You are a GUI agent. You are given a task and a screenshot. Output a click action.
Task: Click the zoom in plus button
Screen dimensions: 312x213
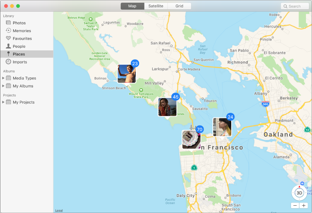coord(304,205)
